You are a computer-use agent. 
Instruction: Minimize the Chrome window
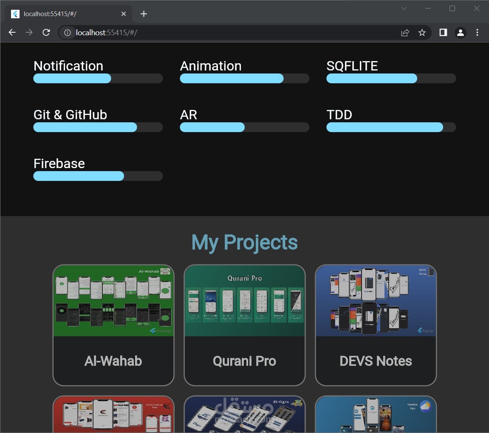click(428, 8)
